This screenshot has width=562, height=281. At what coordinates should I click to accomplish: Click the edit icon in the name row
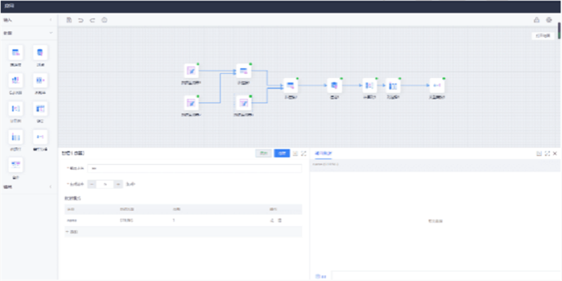(x=272, y=220)
